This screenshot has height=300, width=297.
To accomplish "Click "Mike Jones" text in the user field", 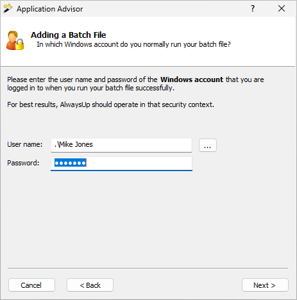I will (x=76, y=144).
